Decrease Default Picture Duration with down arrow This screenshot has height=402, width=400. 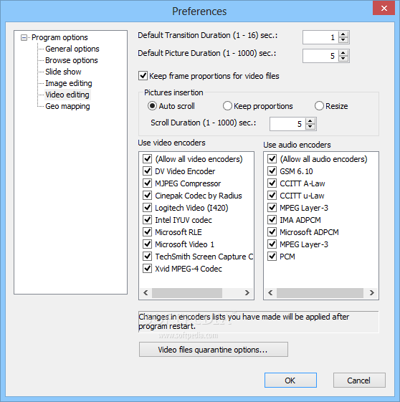click(x=343, y=59)
